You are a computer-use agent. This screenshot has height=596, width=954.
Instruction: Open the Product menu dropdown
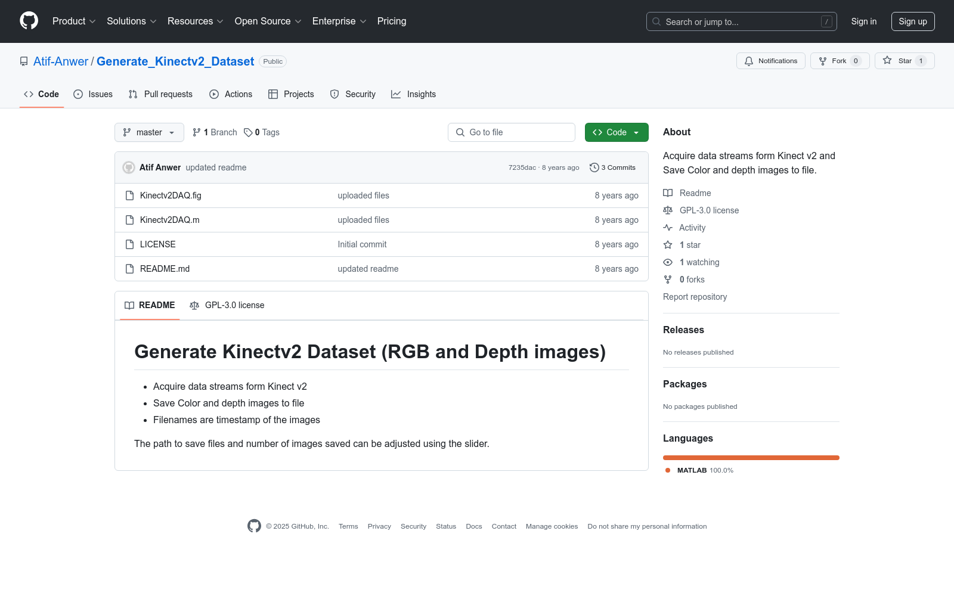(74, 21)
